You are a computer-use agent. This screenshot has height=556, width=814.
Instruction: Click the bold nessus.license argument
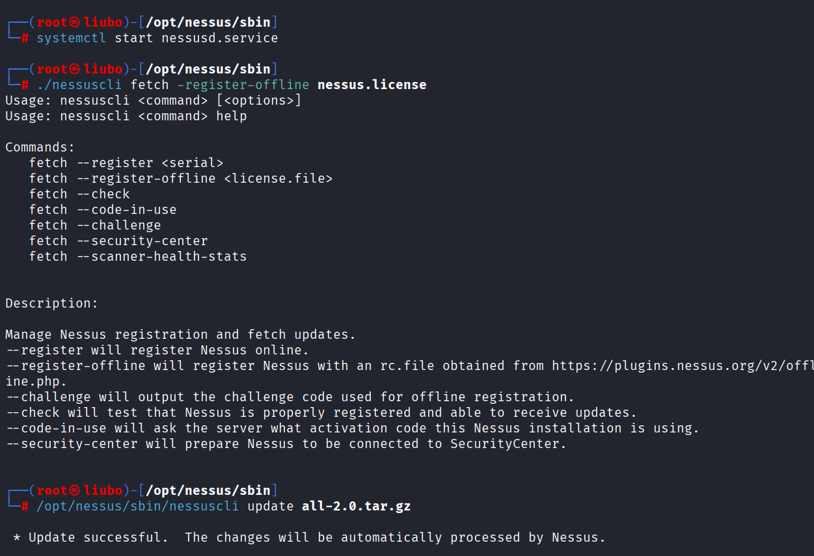372,85
